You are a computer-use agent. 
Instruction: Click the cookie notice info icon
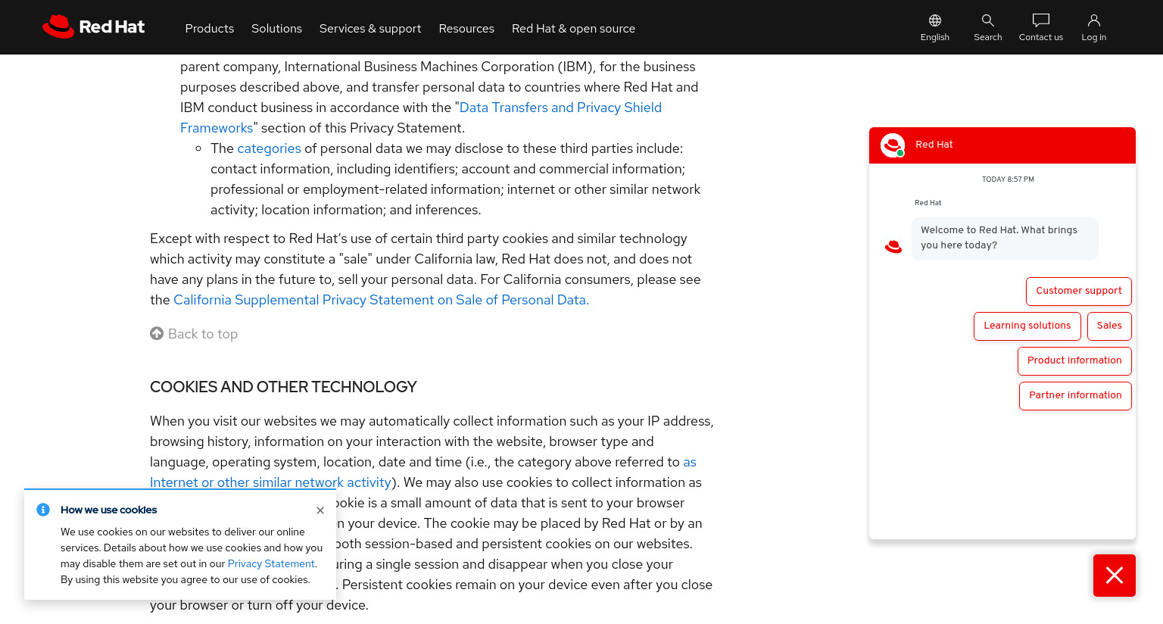click(x=43, y=510)
